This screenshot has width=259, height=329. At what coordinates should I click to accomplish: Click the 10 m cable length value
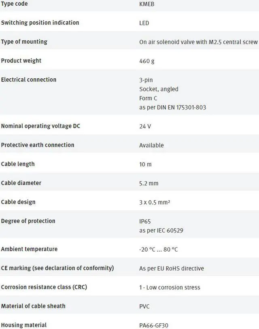(x=145, y=164)
